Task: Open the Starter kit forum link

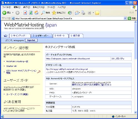Action: tap(11, 66)
